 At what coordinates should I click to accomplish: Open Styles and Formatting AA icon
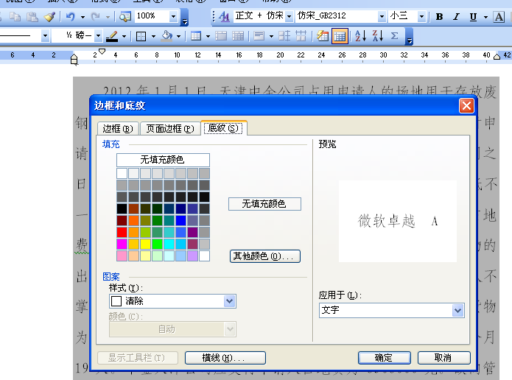224,16
